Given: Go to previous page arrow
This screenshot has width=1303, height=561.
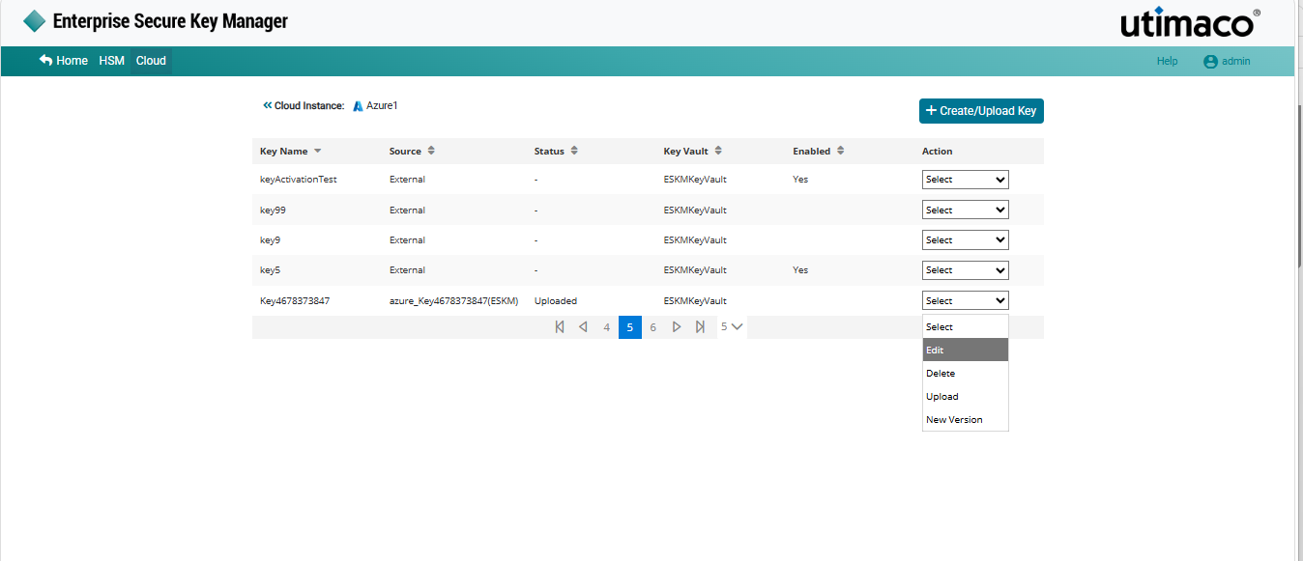Looking at the screenshot, I should [x=583, y=327].
